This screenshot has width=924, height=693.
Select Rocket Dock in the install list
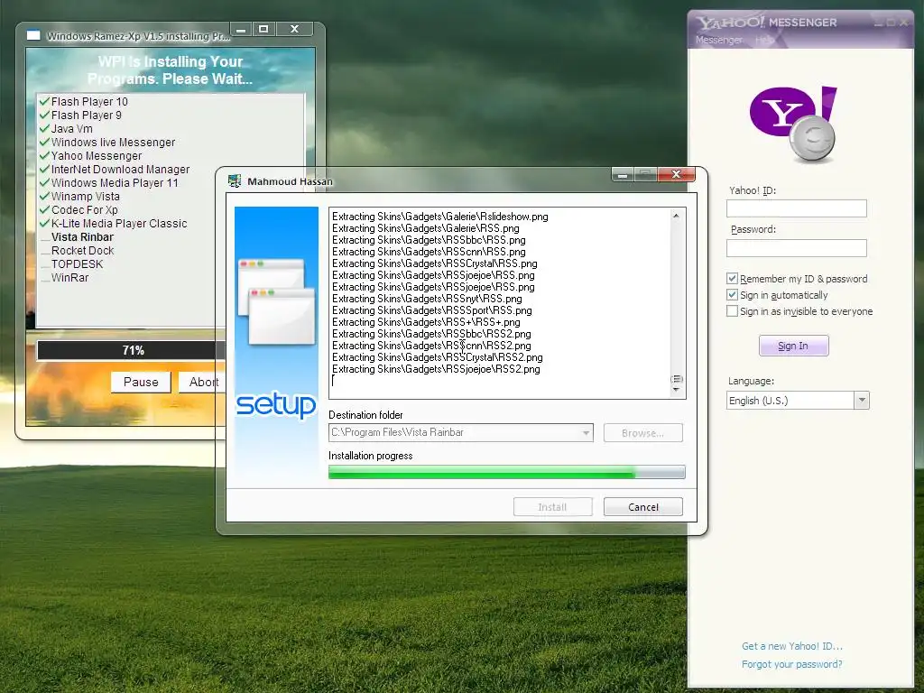click(82, 251)
